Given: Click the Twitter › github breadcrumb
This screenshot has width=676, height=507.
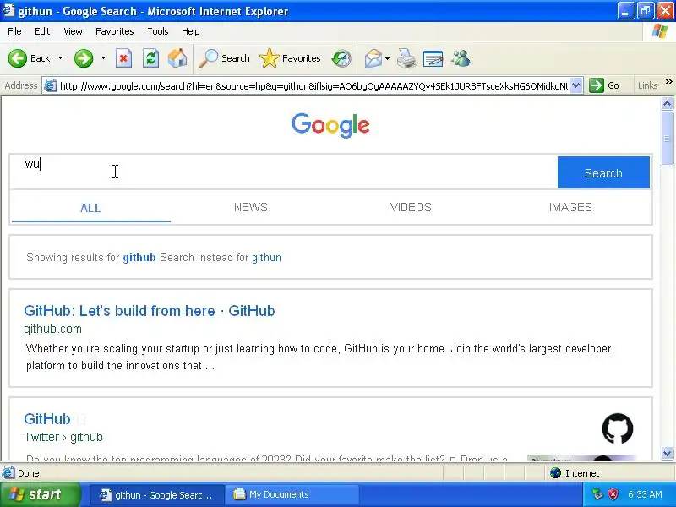Looking at the screenshot, I should click(x=63, y=437).
